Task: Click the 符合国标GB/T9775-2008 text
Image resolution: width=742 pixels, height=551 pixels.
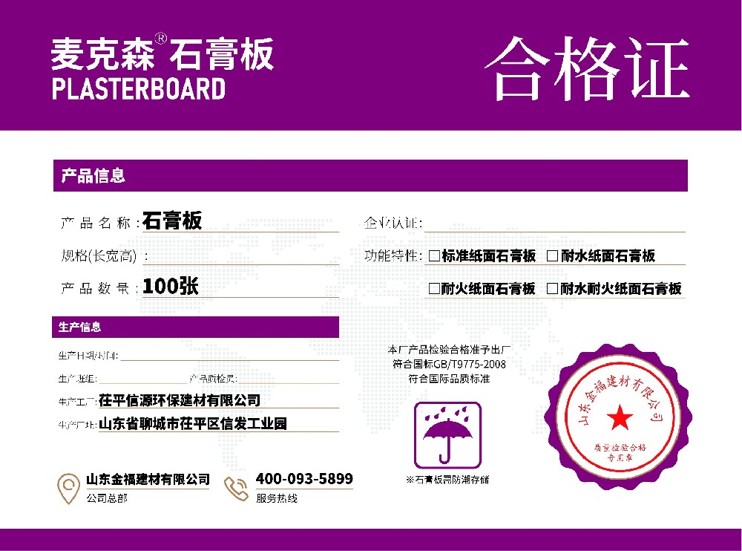Action: (449, 364)
